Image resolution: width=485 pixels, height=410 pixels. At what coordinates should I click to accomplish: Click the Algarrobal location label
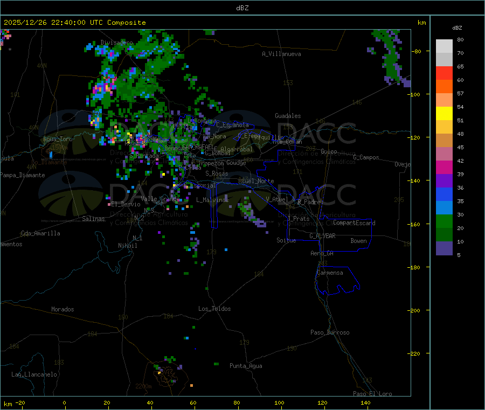(x=237, y=149)
